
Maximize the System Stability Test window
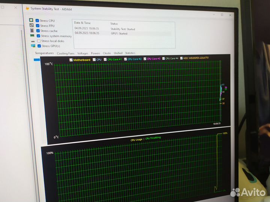pyautogui.click(x=222, y=15)
